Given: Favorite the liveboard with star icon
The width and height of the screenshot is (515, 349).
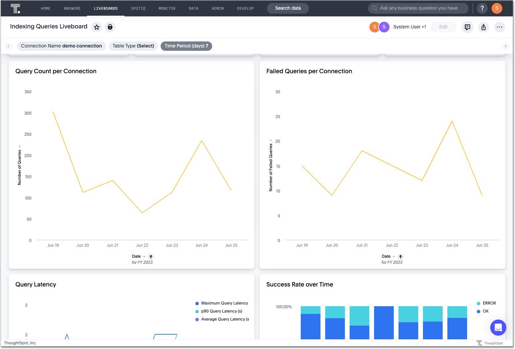Looking at the screenshot, I should coord(97,27).
